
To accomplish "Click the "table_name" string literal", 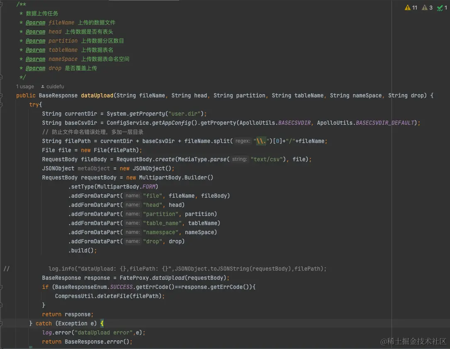I will coord(162,223).
